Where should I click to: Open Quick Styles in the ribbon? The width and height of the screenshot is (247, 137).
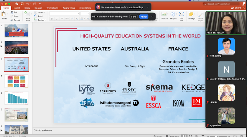pyautogui.click(x=200, y=15)
